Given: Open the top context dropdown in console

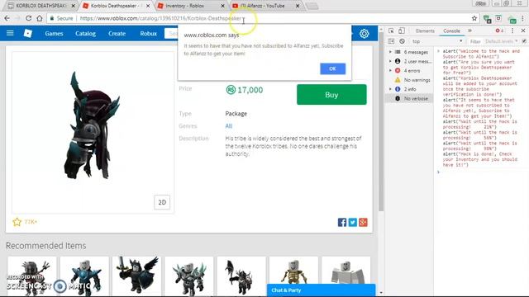Looking at the screenshot, I should [437, 41].
